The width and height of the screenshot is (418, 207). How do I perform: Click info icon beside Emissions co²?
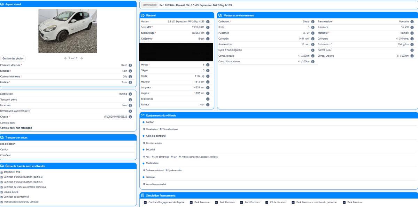[x=412, y=44]
